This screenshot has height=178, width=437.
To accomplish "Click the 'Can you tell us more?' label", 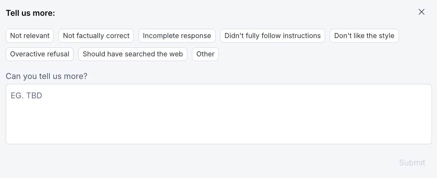I will click(x=47, y=76).
